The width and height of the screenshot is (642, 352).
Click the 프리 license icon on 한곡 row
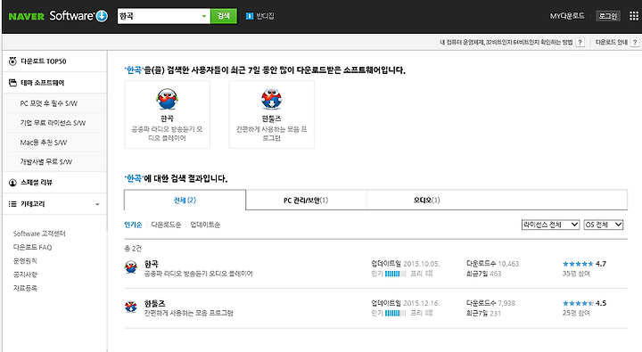[x=429, y=274]
